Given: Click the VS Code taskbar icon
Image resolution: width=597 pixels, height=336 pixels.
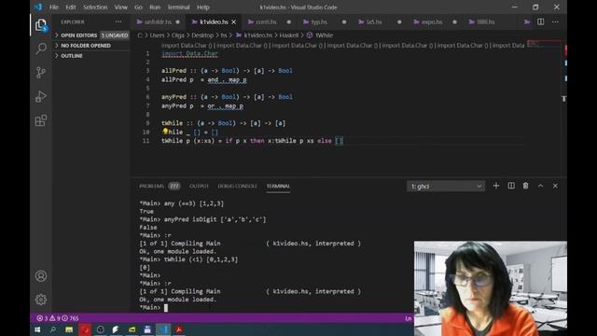Looking at the screenshot, I should 163,329.
